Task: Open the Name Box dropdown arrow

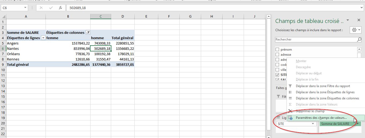Action: tap(25, 8)
